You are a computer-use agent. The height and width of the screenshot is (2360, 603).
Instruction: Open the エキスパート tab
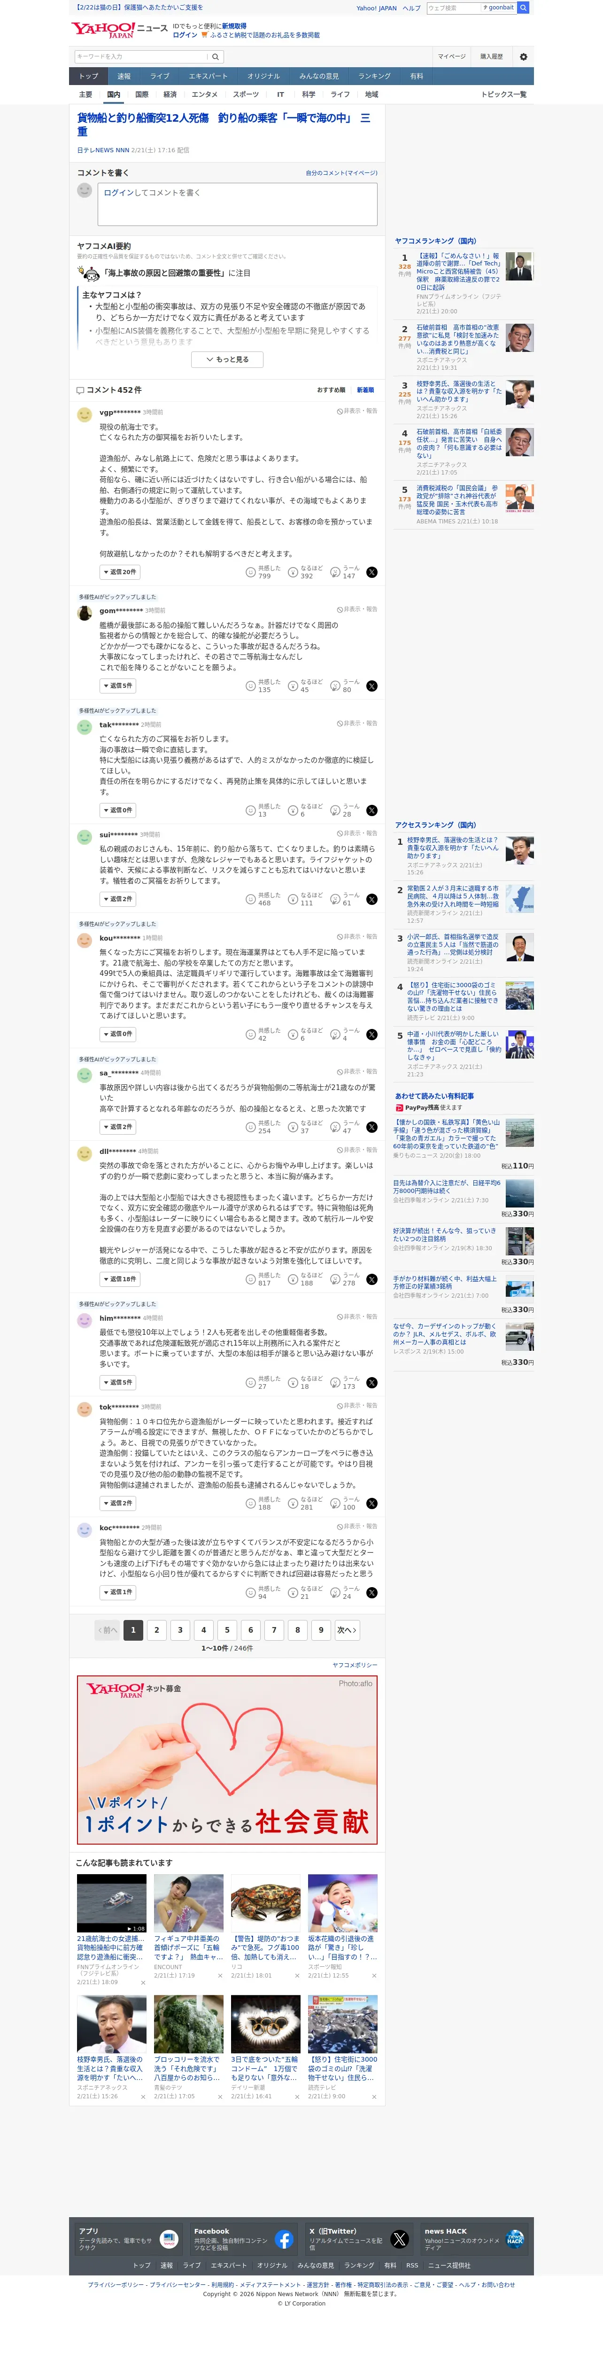[208, 76]
